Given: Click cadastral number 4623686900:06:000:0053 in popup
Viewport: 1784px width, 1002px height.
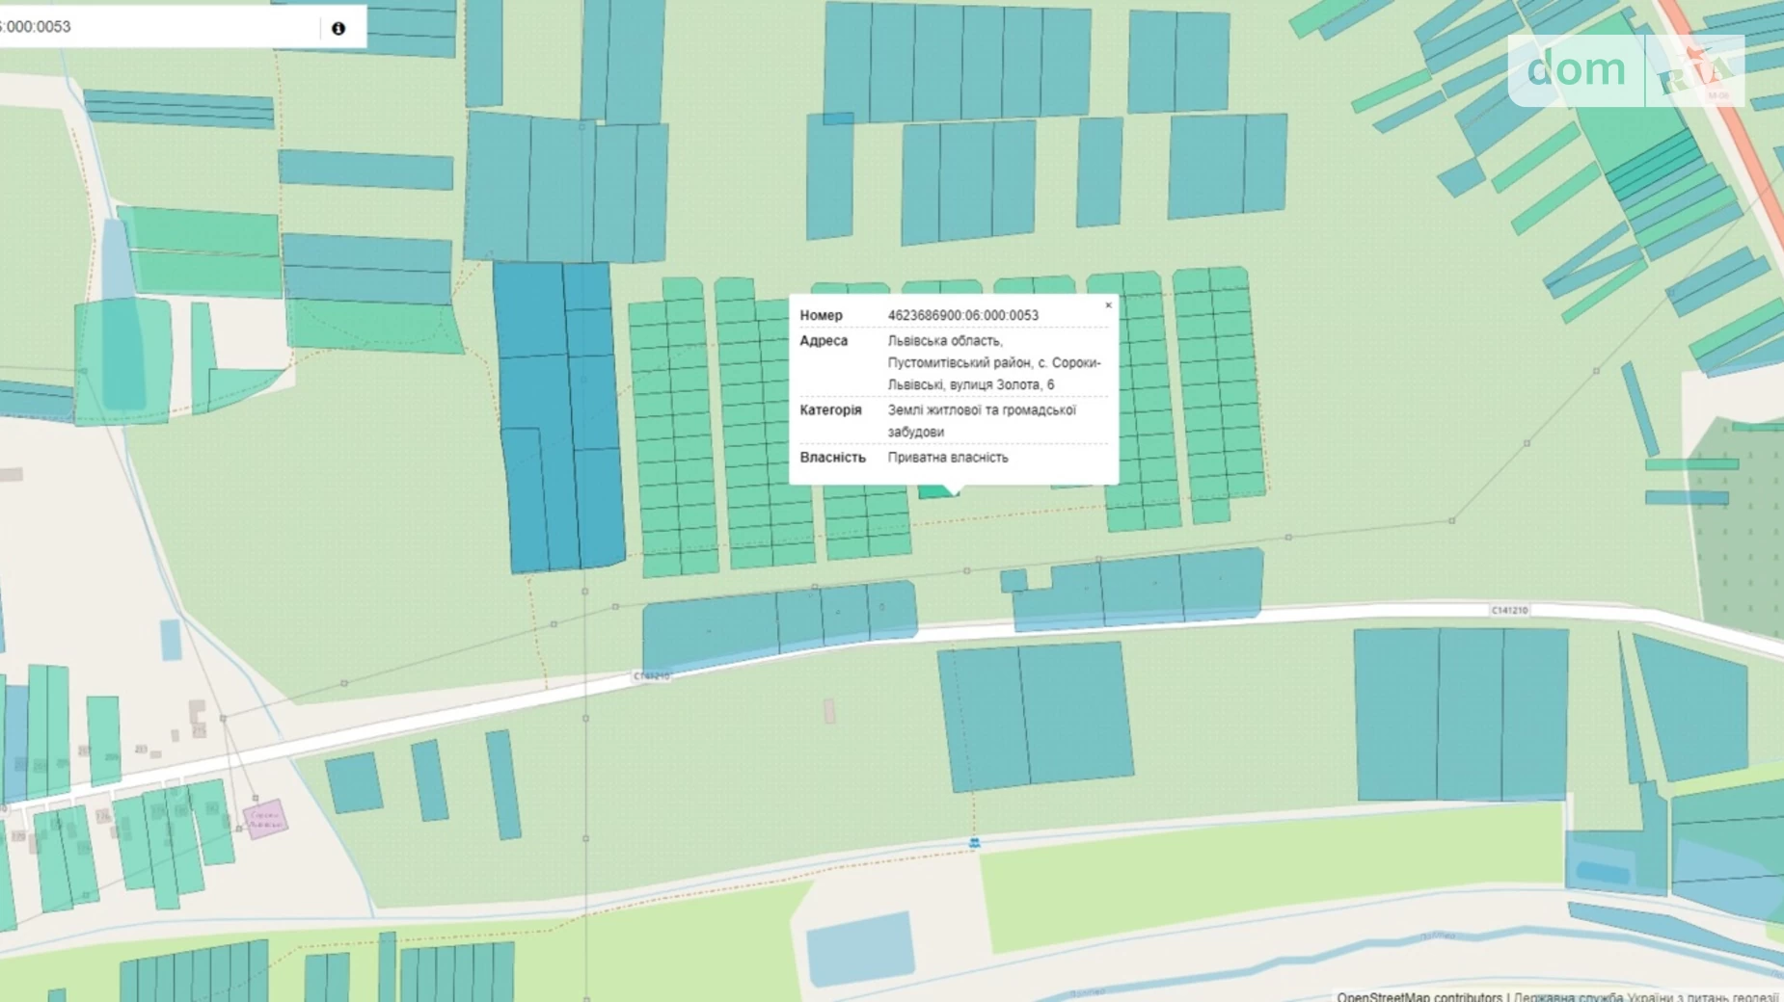Looking at the screenshot, I should [x=962, y=315].
